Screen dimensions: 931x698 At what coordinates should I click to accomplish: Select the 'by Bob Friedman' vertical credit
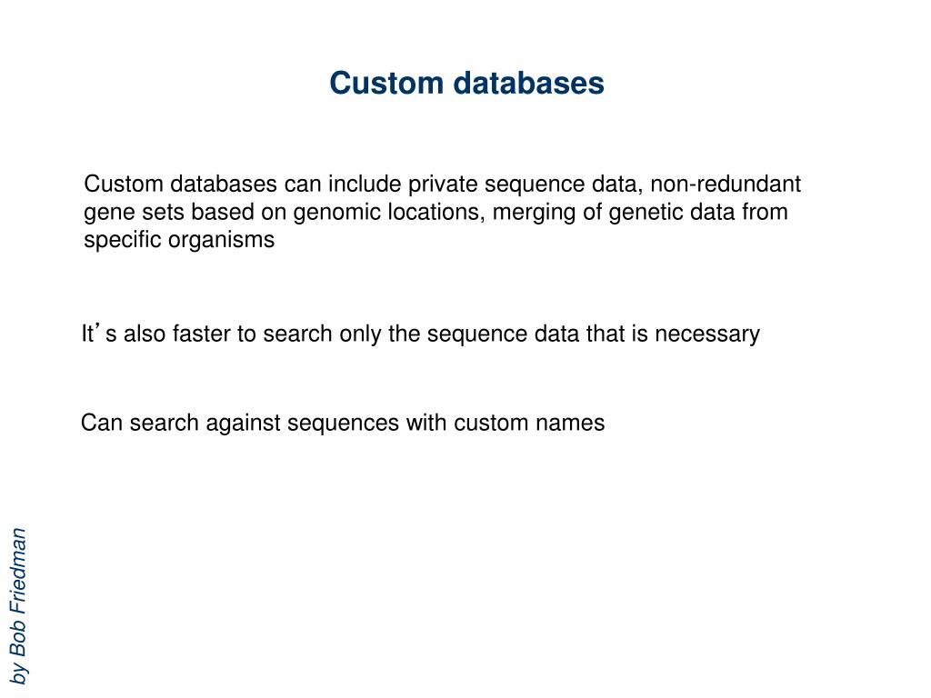(x=18, y=606)
